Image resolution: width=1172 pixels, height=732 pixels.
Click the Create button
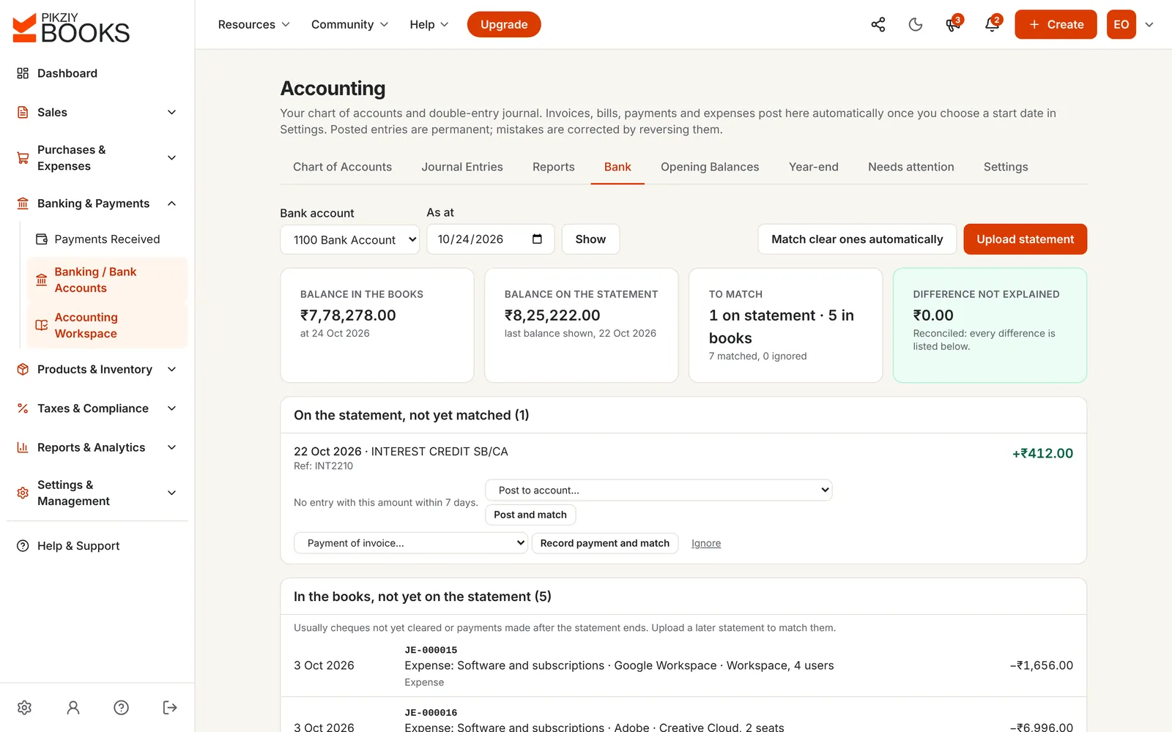pos(1056,24)
